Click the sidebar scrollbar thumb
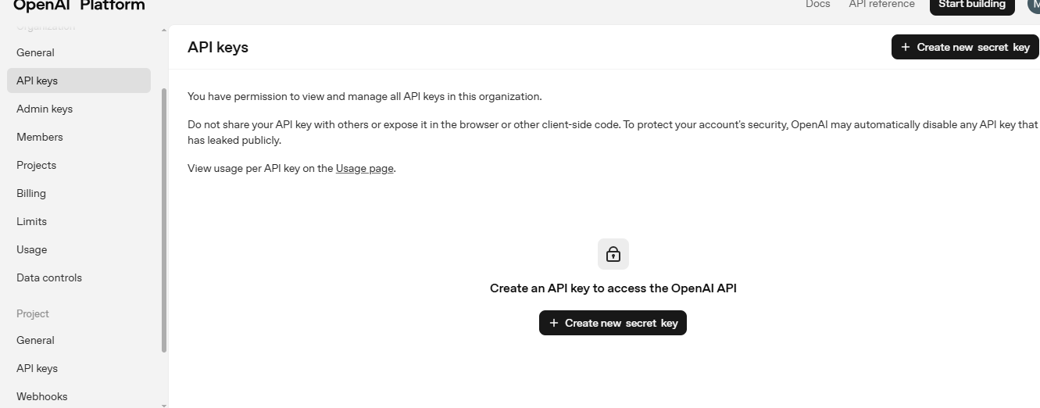 tap(164, 220)
